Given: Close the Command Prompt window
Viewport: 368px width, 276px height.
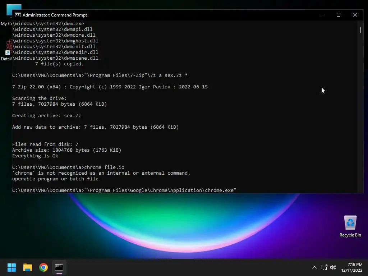Looking at the screenshot, I should [355, 15].
